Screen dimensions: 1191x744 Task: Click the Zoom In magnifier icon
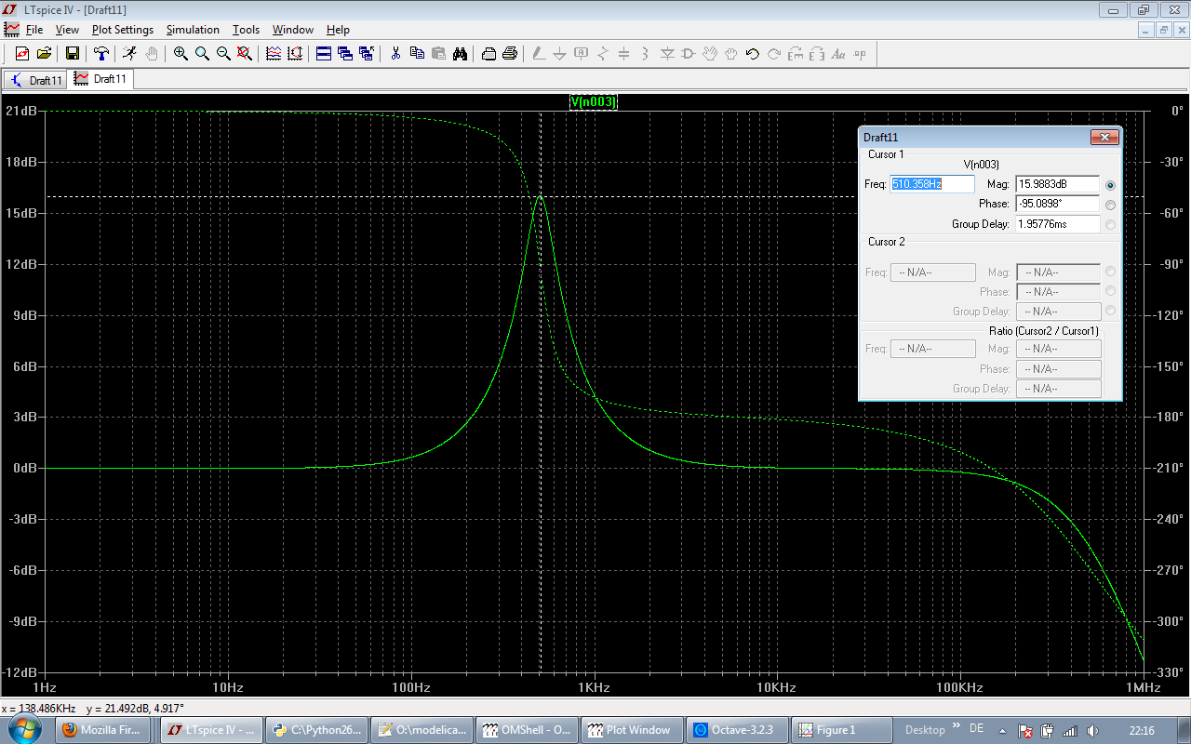tap(181, 54)
